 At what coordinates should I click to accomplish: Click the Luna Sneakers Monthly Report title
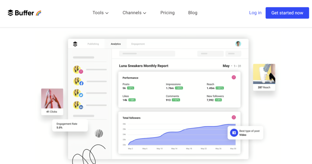[144, 66]
